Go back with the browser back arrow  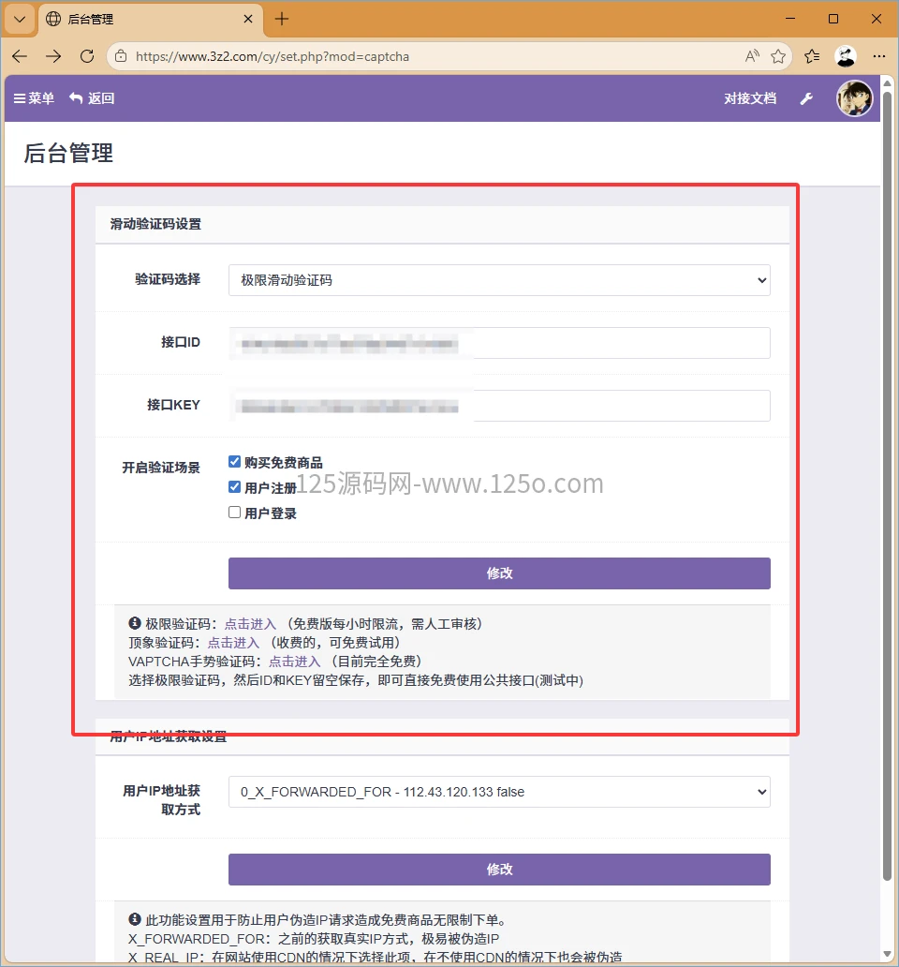20,56
